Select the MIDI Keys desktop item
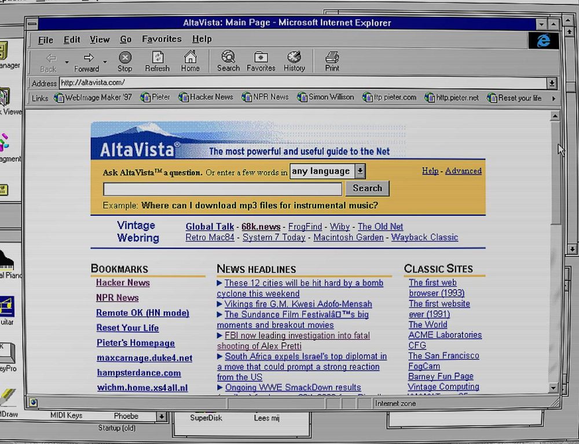 coord(66,415)
